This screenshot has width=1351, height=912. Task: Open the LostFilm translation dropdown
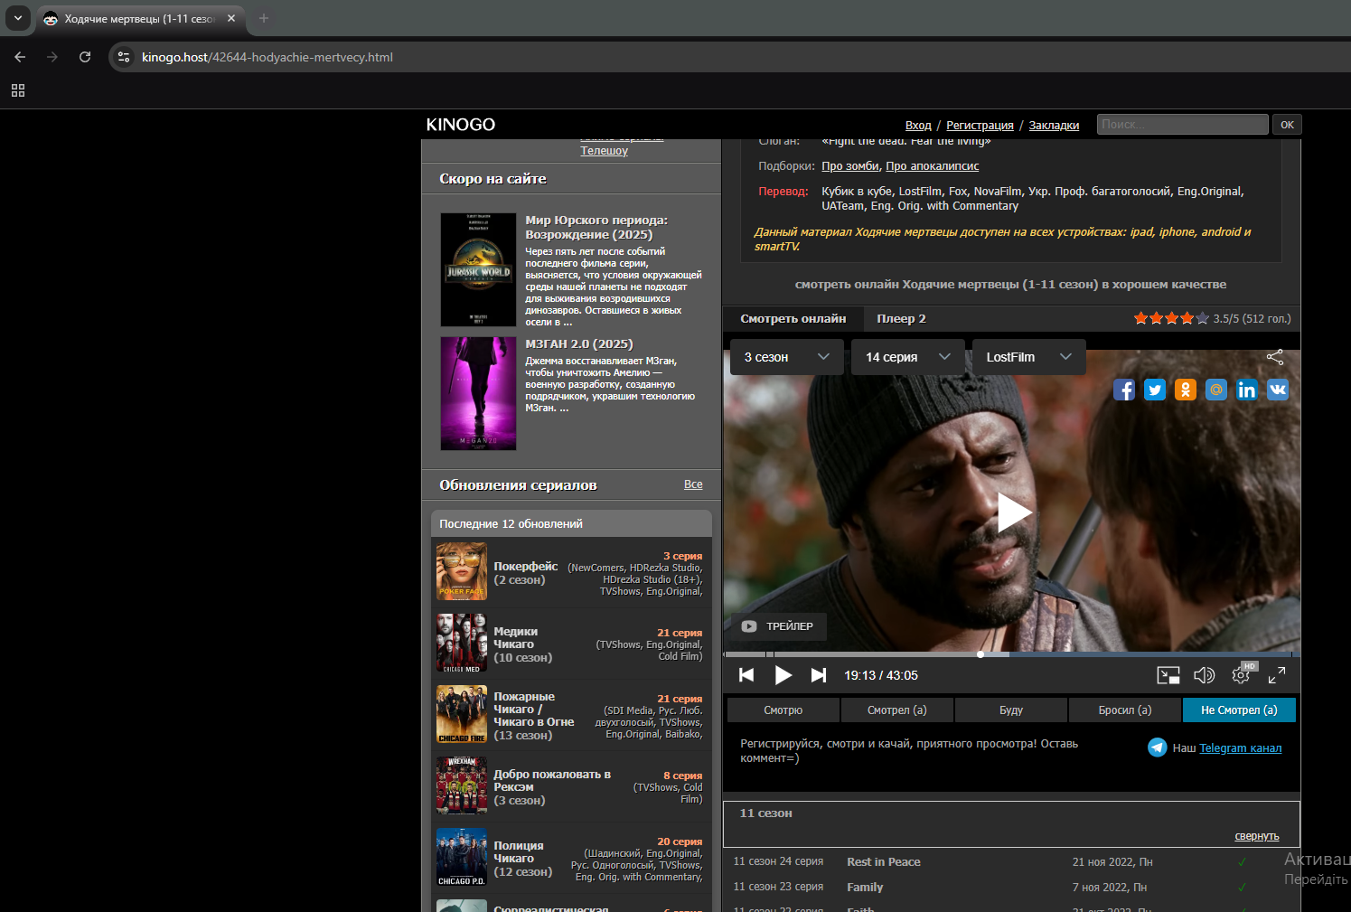pos(1029,357)
